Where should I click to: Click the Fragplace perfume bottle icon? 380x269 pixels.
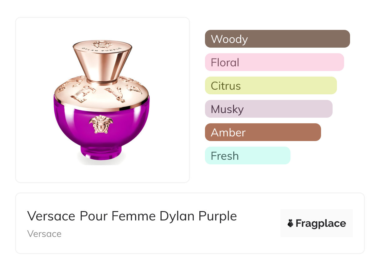pyautogui.click(x=290, y=223)
